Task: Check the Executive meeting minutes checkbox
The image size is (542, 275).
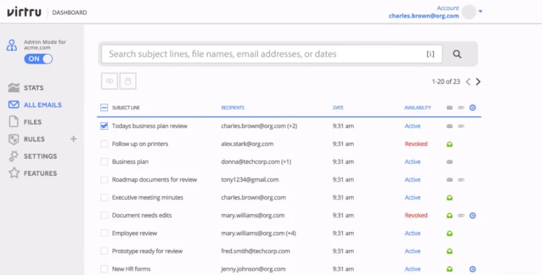Action: (x=104, y=197)
